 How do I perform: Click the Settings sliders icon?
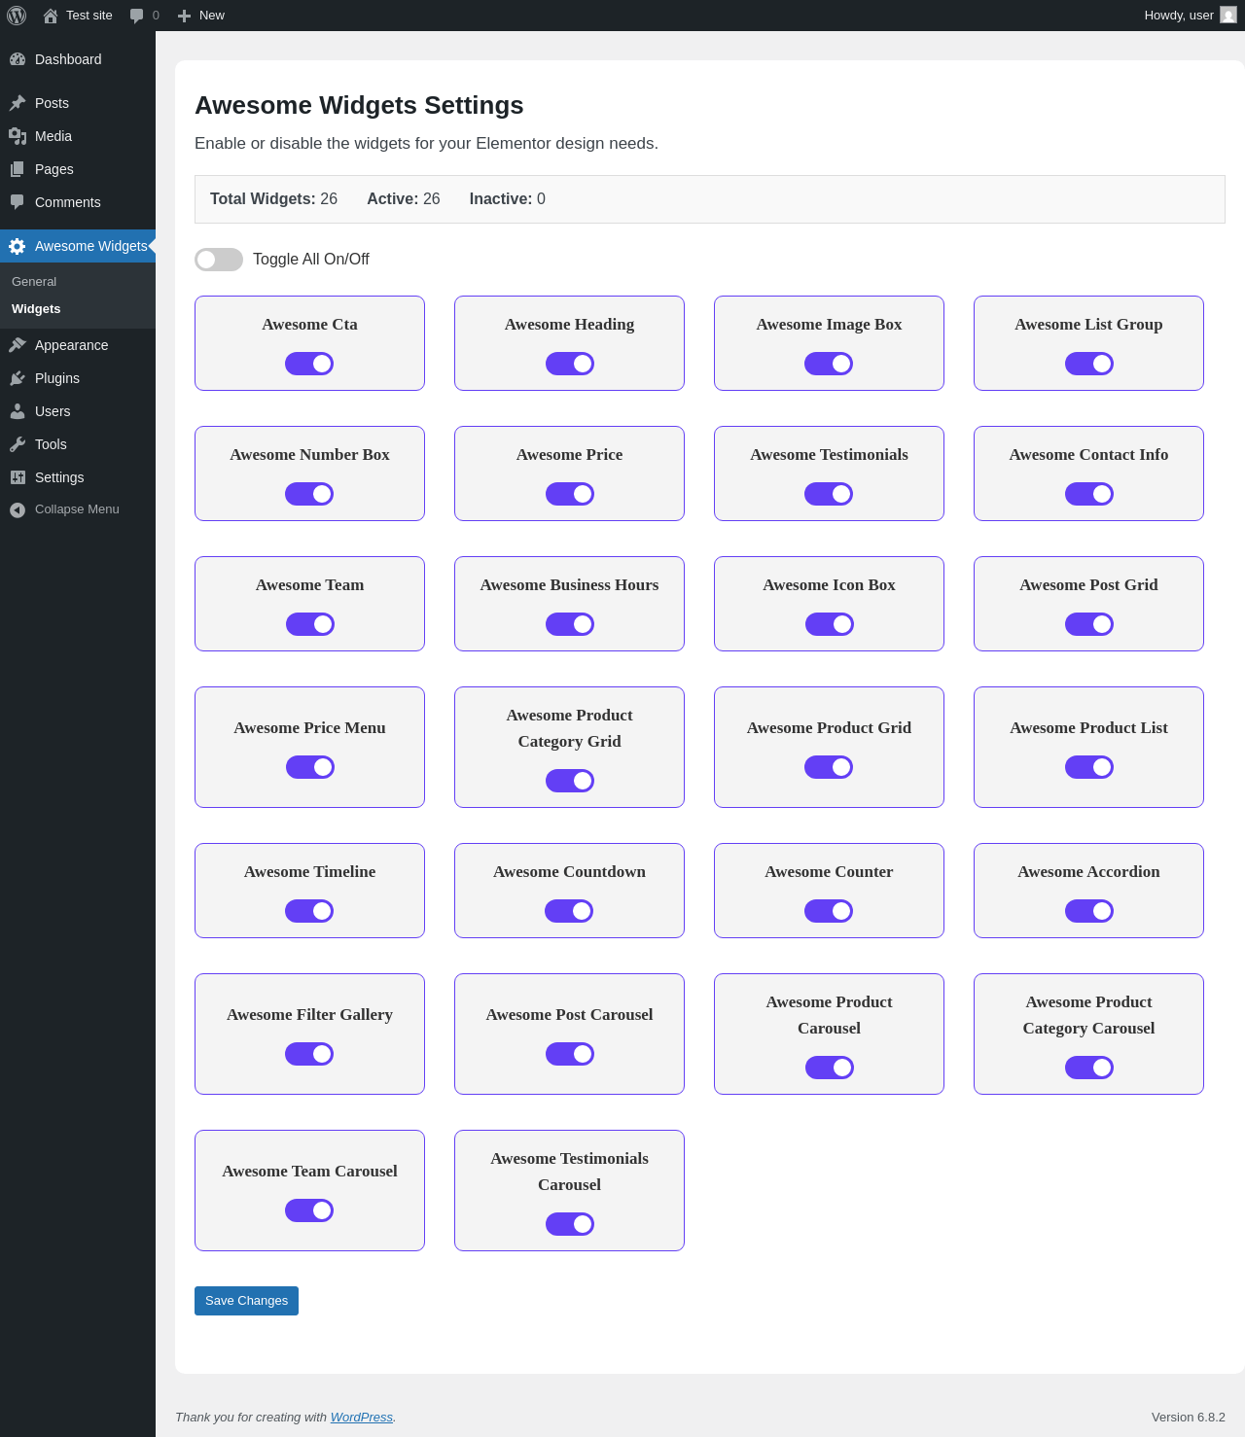click(18, 477)
